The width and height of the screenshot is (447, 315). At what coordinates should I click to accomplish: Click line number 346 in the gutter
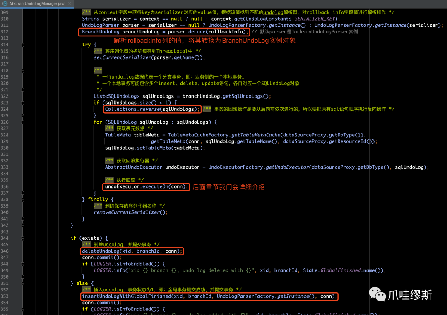tap(5, 251)
